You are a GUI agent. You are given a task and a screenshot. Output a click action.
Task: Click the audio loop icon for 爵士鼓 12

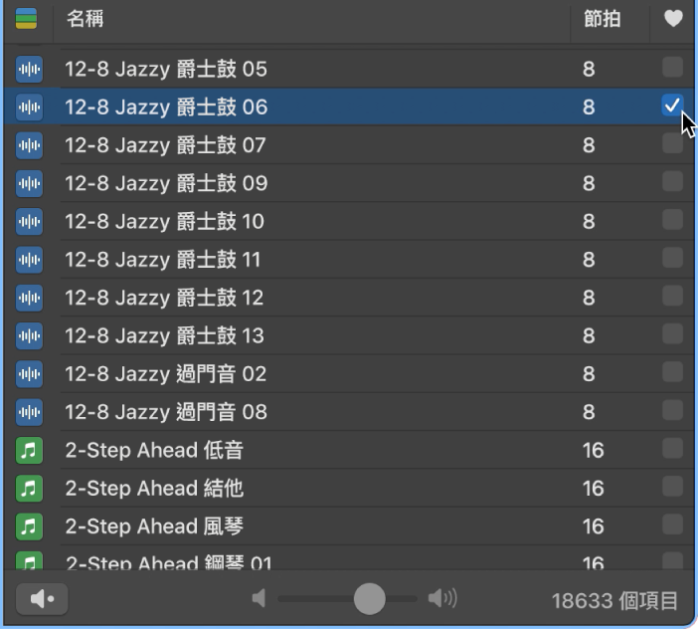click(30, 298)
